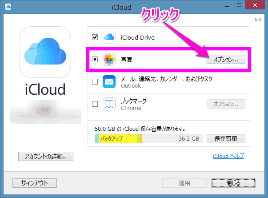Open the 保存容量 storage manager
This screenshot has width=268, height=198.
tap(226, 138)
